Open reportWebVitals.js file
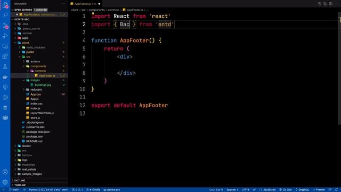341x192 pixels. 42,113
